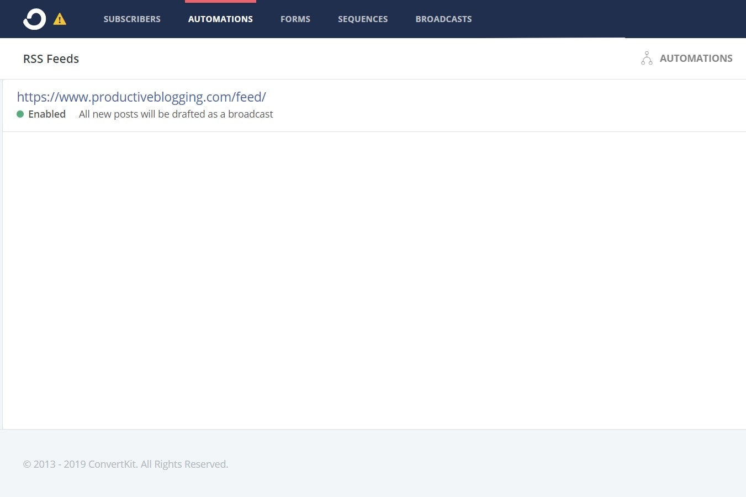Click the RSS Feeds page heading
The height and width of the screenshot is (497, 746).
(x=51, y=59)
